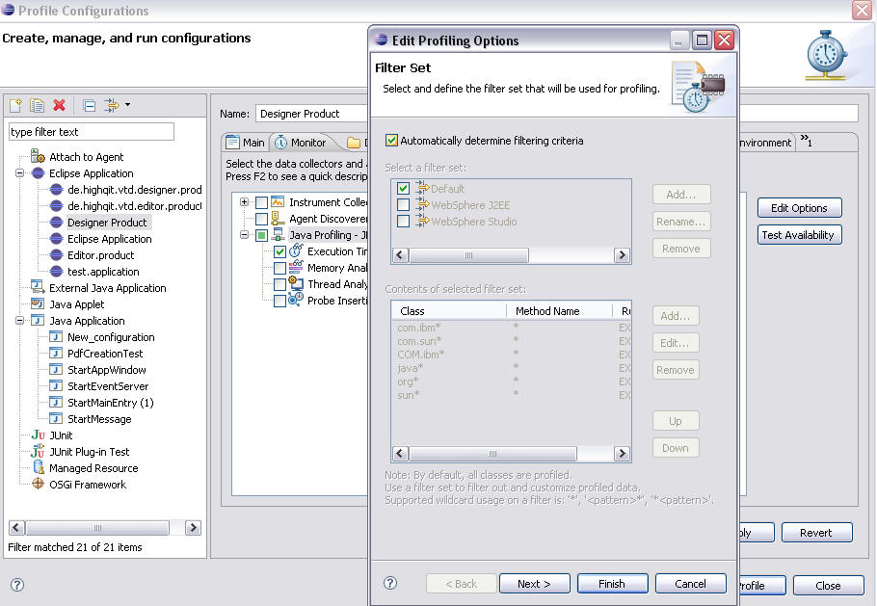Toggle the Default filter set checkbox
877x606 pixels.
pyautogui.click(x=403, y=189)
